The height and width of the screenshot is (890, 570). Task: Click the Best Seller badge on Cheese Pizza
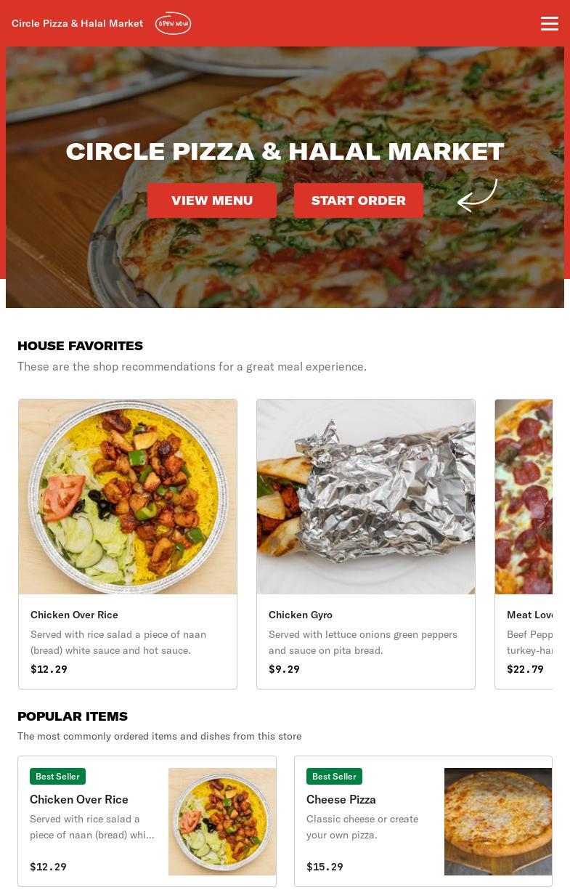[x=334, y=776]
